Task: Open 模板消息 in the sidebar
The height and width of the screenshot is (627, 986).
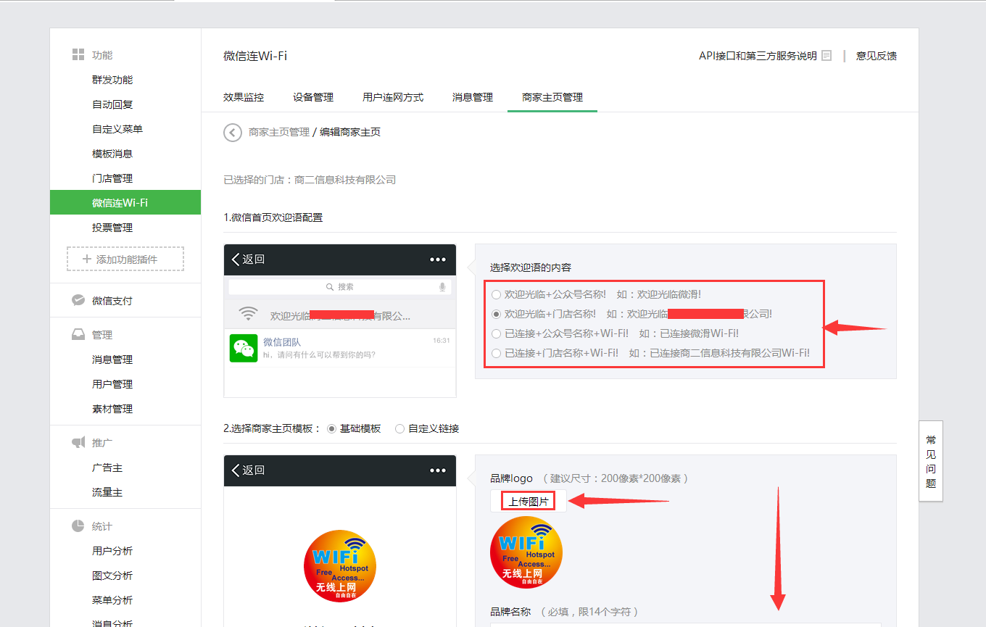Action: tap(112, 154)
